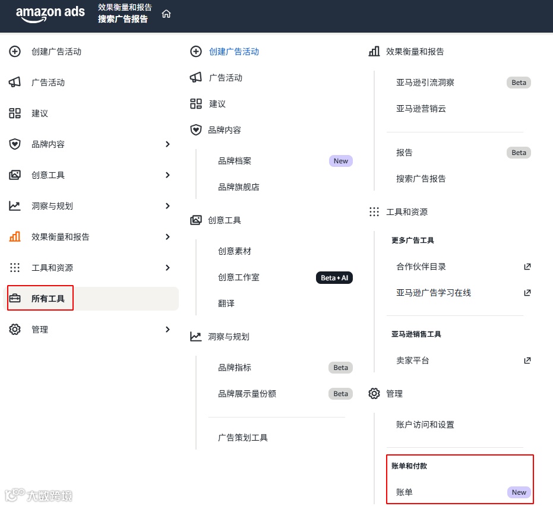Expand 品牌内容 chevron in left sidebar
This screenshot has width=553, height=506.
pyautogui.click(x=168, y=144)
